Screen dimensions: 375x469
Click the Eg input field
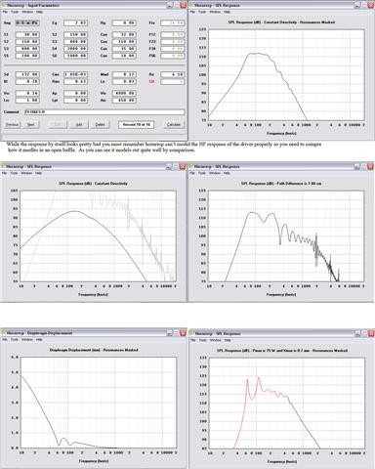pyautogui.click(x=75, y=22)
